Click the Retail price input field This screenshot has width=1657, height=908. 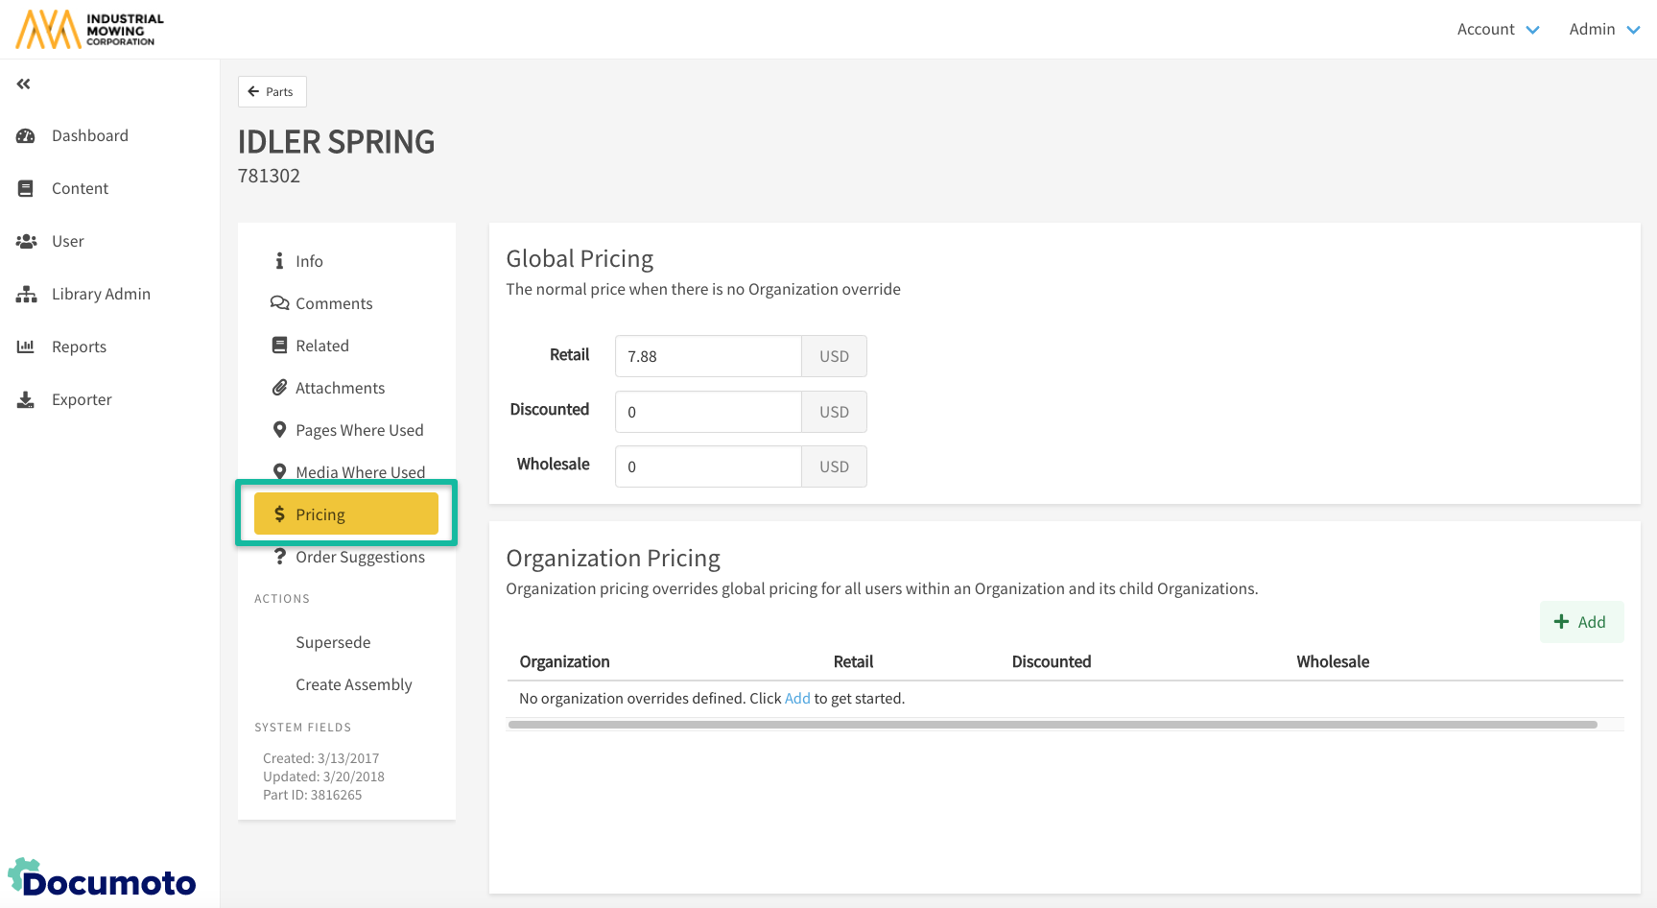(708, 356)
